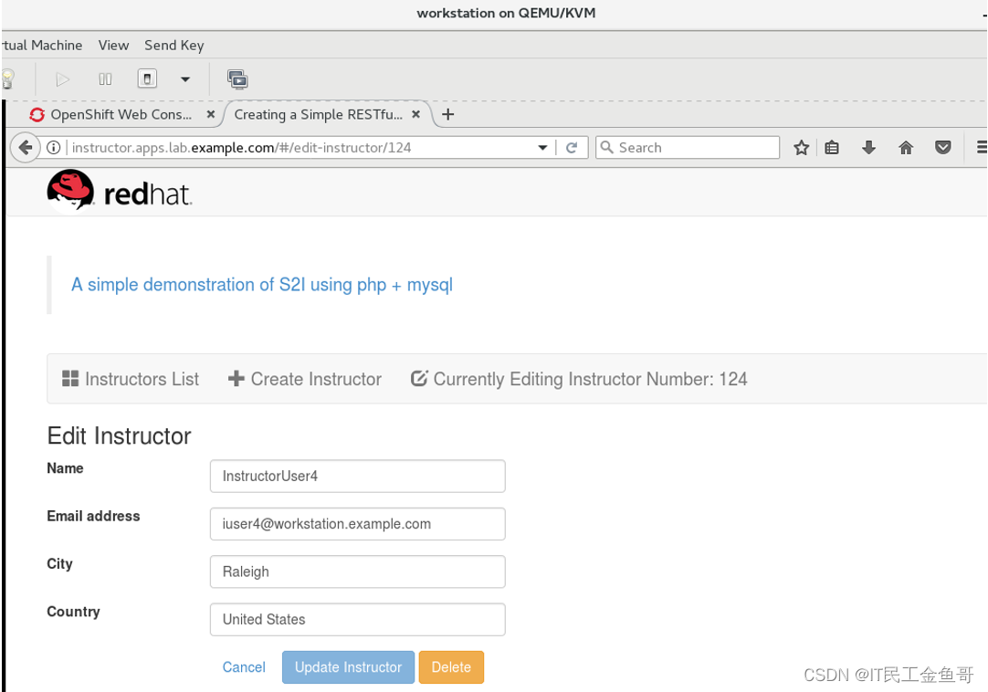Click the S2I php + mysql demonstration link
This screenshot has height=692, width=988.
coord(262,285)
